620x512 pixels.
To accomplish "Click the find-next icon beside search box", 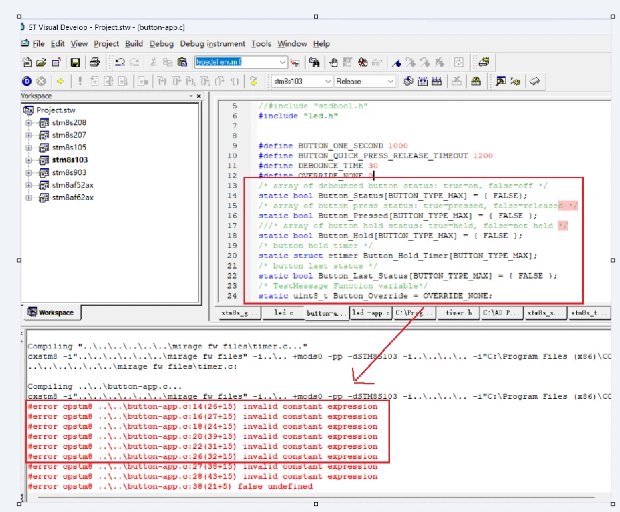I will coord(295,62).
